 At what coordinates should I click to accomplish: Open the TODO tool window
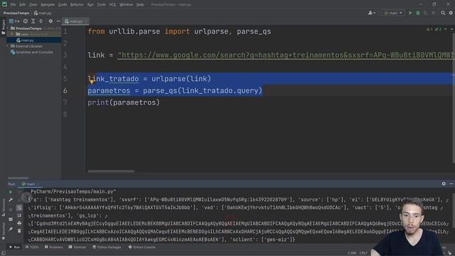(32, 247)
